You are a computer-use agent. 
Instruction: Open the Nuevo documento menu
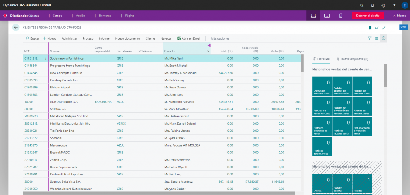coord(127,38)
